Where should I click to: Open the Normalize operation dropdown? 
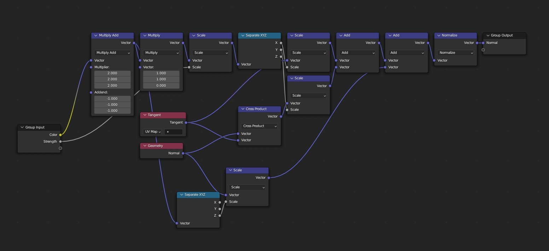click(456, 53)
